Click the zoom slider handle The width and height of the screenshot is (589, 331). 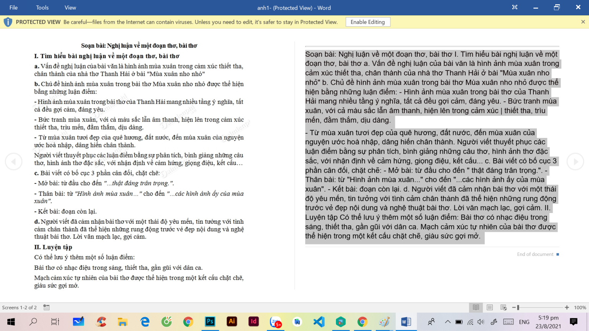tap(518, 307)
